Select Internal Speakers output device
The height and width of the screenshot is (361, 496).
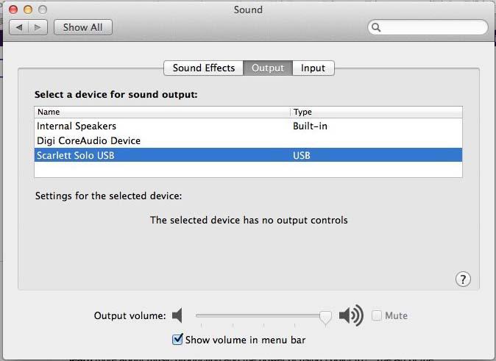77,126
